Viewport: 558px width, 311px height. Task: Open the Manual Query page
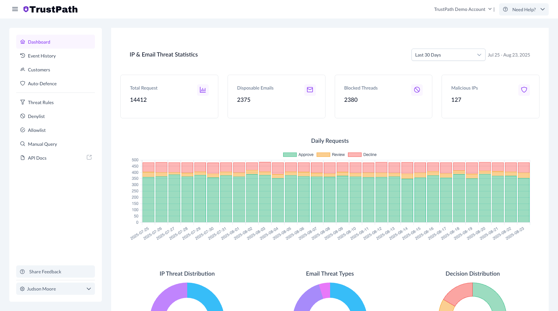tap(42, 144)
